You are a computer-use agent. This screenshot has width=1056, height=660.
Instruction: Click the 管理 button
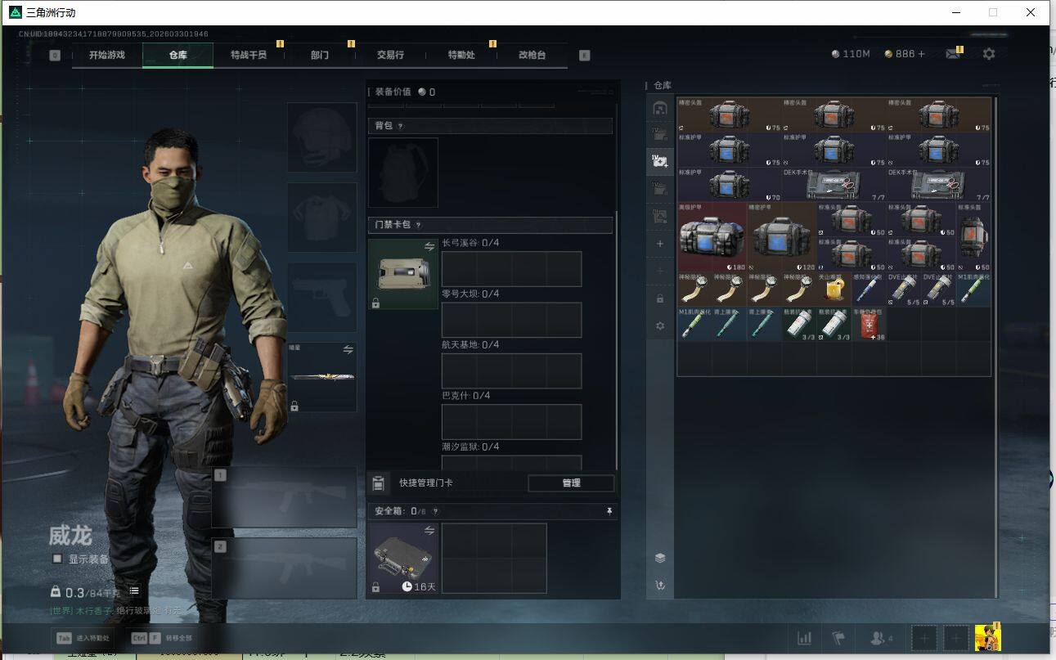click(571, 483)
